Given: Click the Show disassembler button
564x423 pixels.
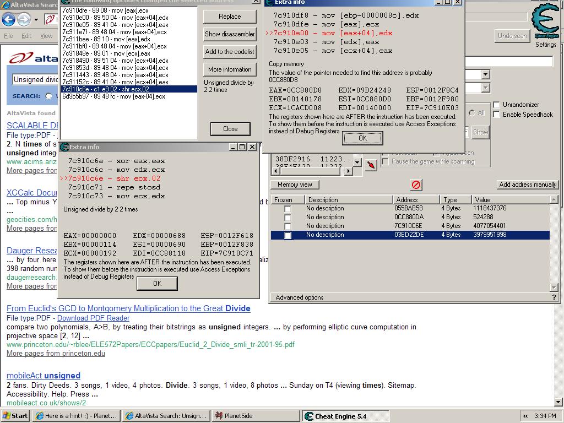Looking at the screenshot, I should (x=230, y=34).
